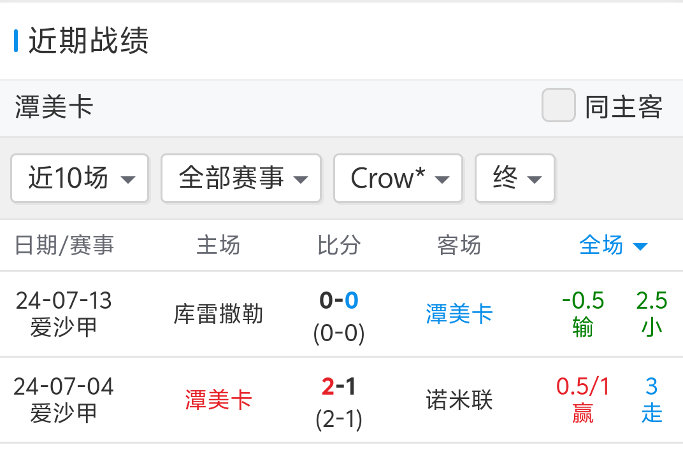Click the 0.5/1 赢 handicap result
The width and height of the screenshot is (683, 450).
coord(582,400)
